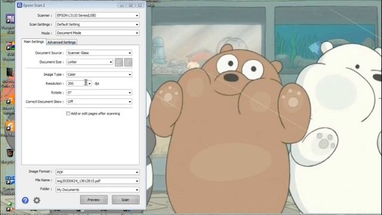Enable Add or edit pages after scanning
Viewport: 382px width, 215px height.
coord(68,113)
